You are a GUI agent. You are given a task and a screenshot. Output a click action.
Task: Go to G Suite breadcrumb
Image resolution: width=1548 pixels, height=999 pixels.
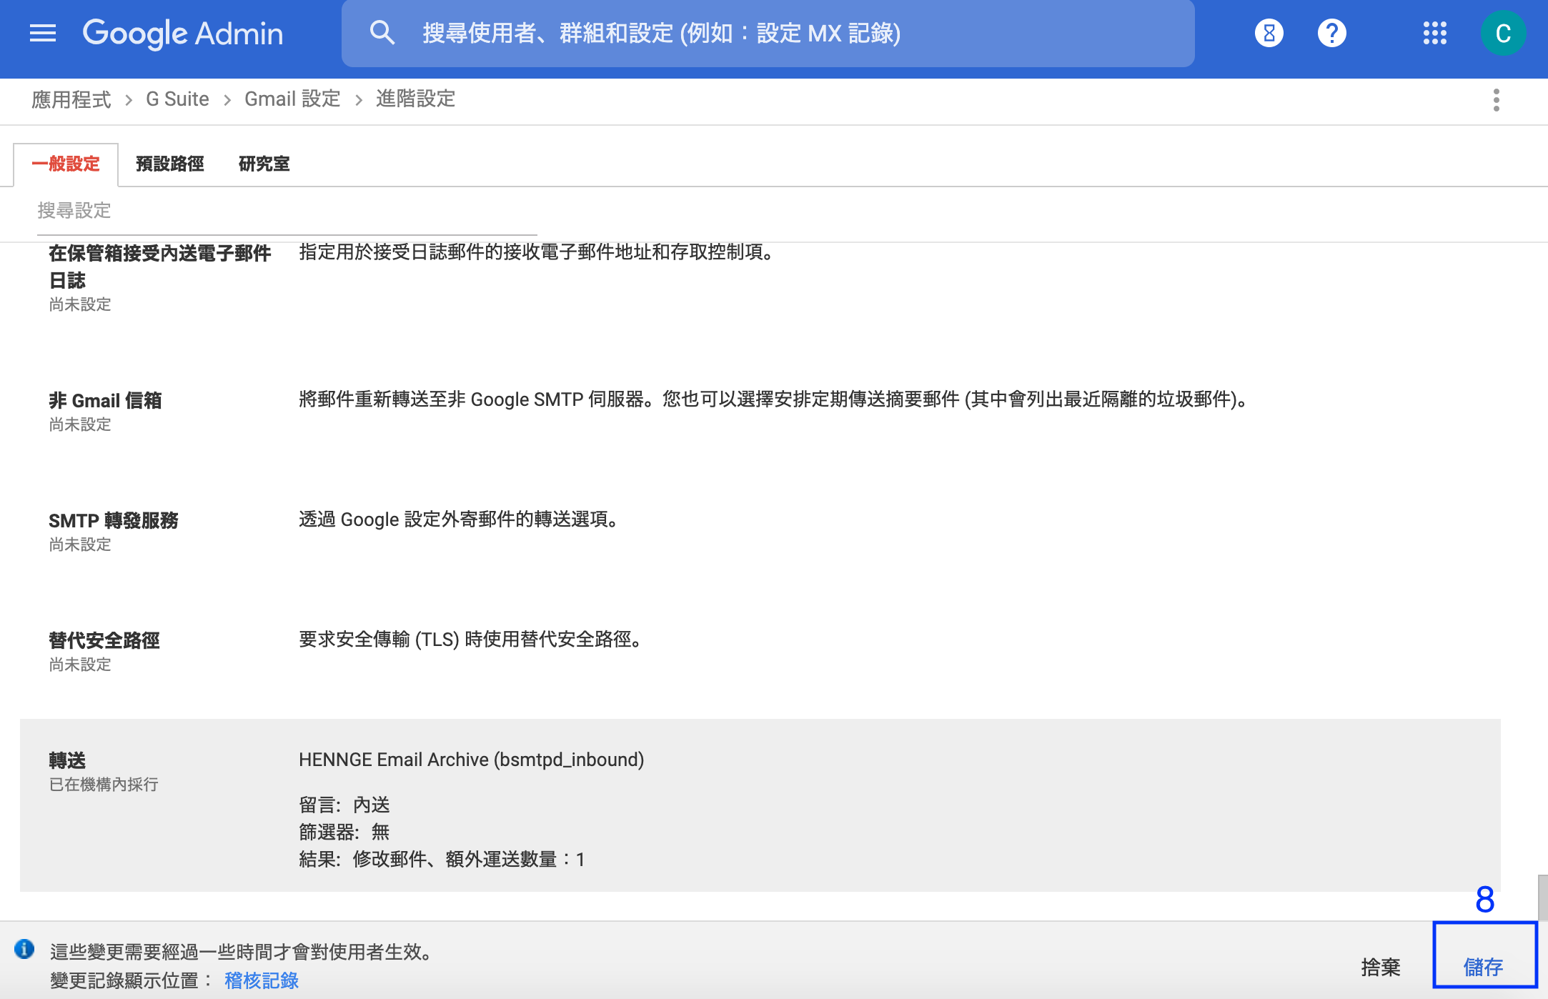pyautogui.click(x=177, y=99)
